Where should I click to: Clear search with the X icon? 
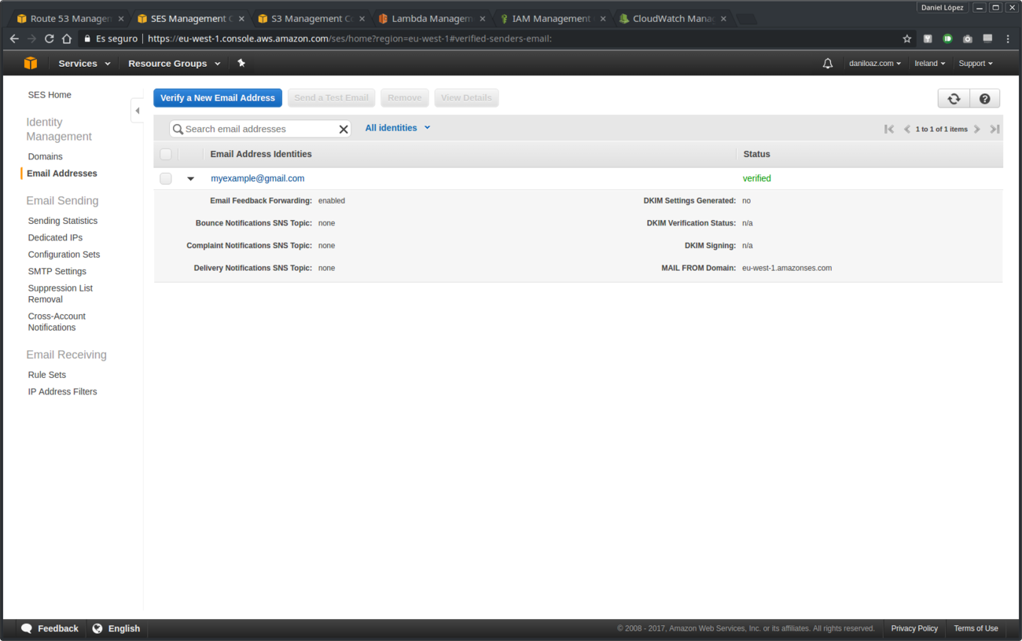(344, 129)
